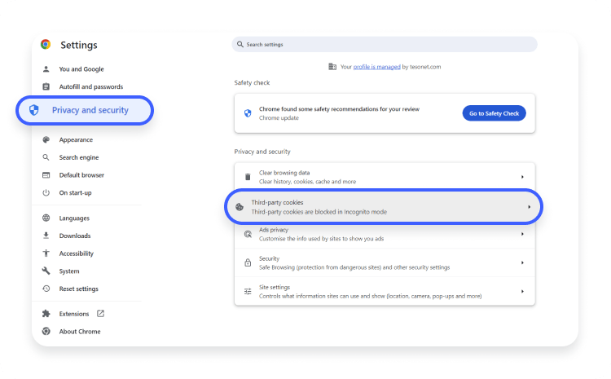Screen dimensions: 611x379
Task: Open Ads privacy via its chevron
Action: point(522,234)
